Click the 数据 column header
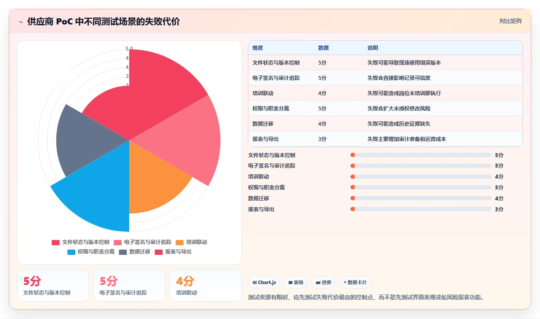 pyautogui.click(x=323, y=48)
